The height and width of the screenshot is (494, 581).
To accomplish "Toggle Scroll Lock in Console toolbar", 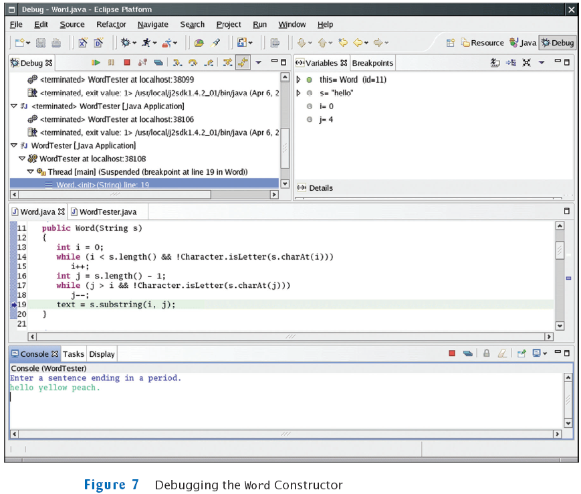I will click(x=487, y=353).
